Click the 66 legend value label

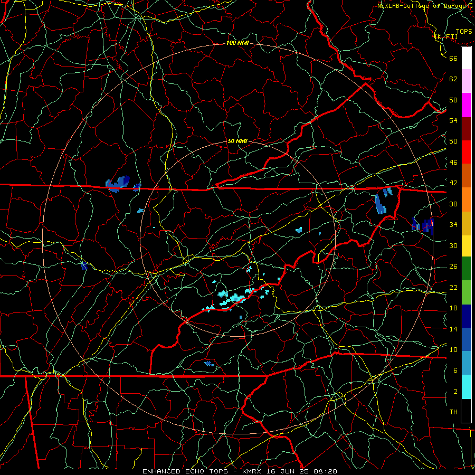coord(453,58)
